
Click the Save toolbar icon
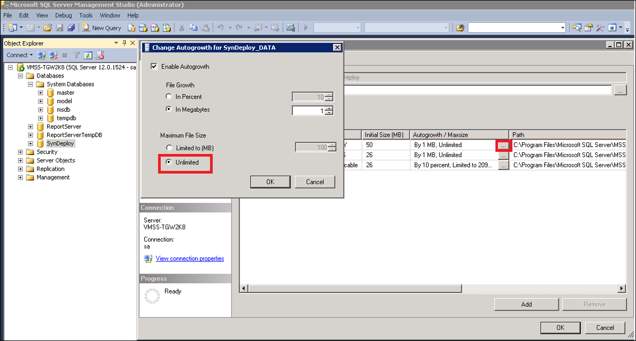click(59, 27)
